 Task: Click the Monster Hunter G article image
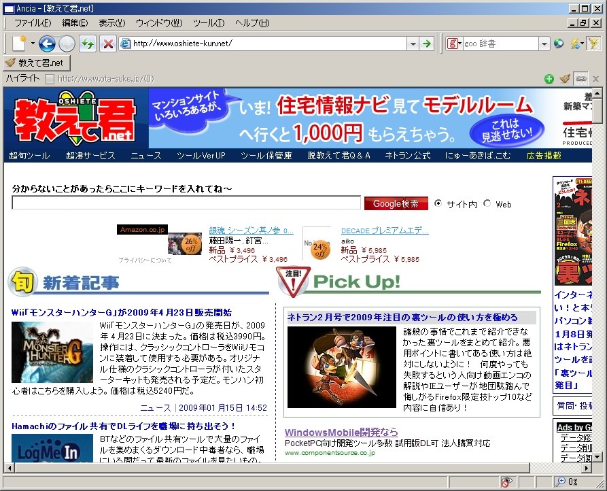pyautogui.click(x=52, y=352)
